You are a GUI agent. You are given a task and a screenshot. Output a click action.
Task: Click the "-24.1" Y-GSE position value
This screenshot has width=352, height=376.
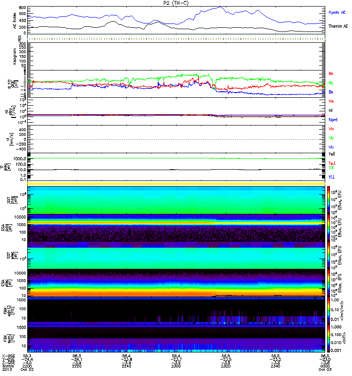77,360
